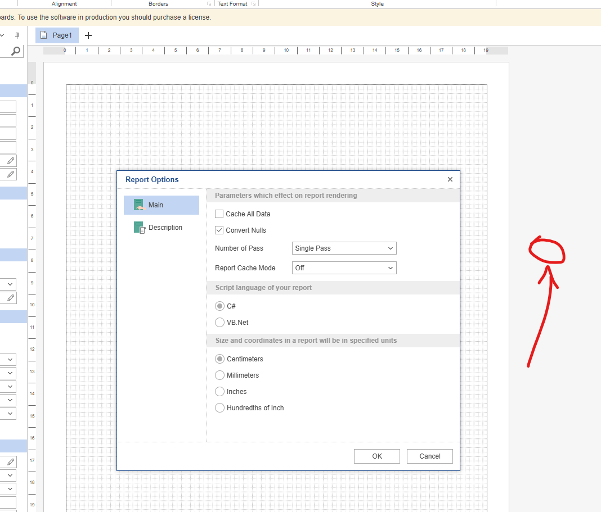The width and height of the screenshot is (601, 512).
Task: Switch to the Page1 tab
Action: (57, 35)
